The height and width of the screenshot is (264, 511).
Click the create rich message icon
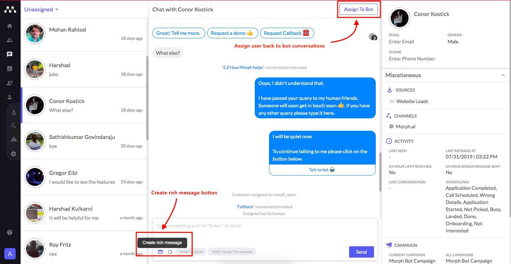(160, 252)
